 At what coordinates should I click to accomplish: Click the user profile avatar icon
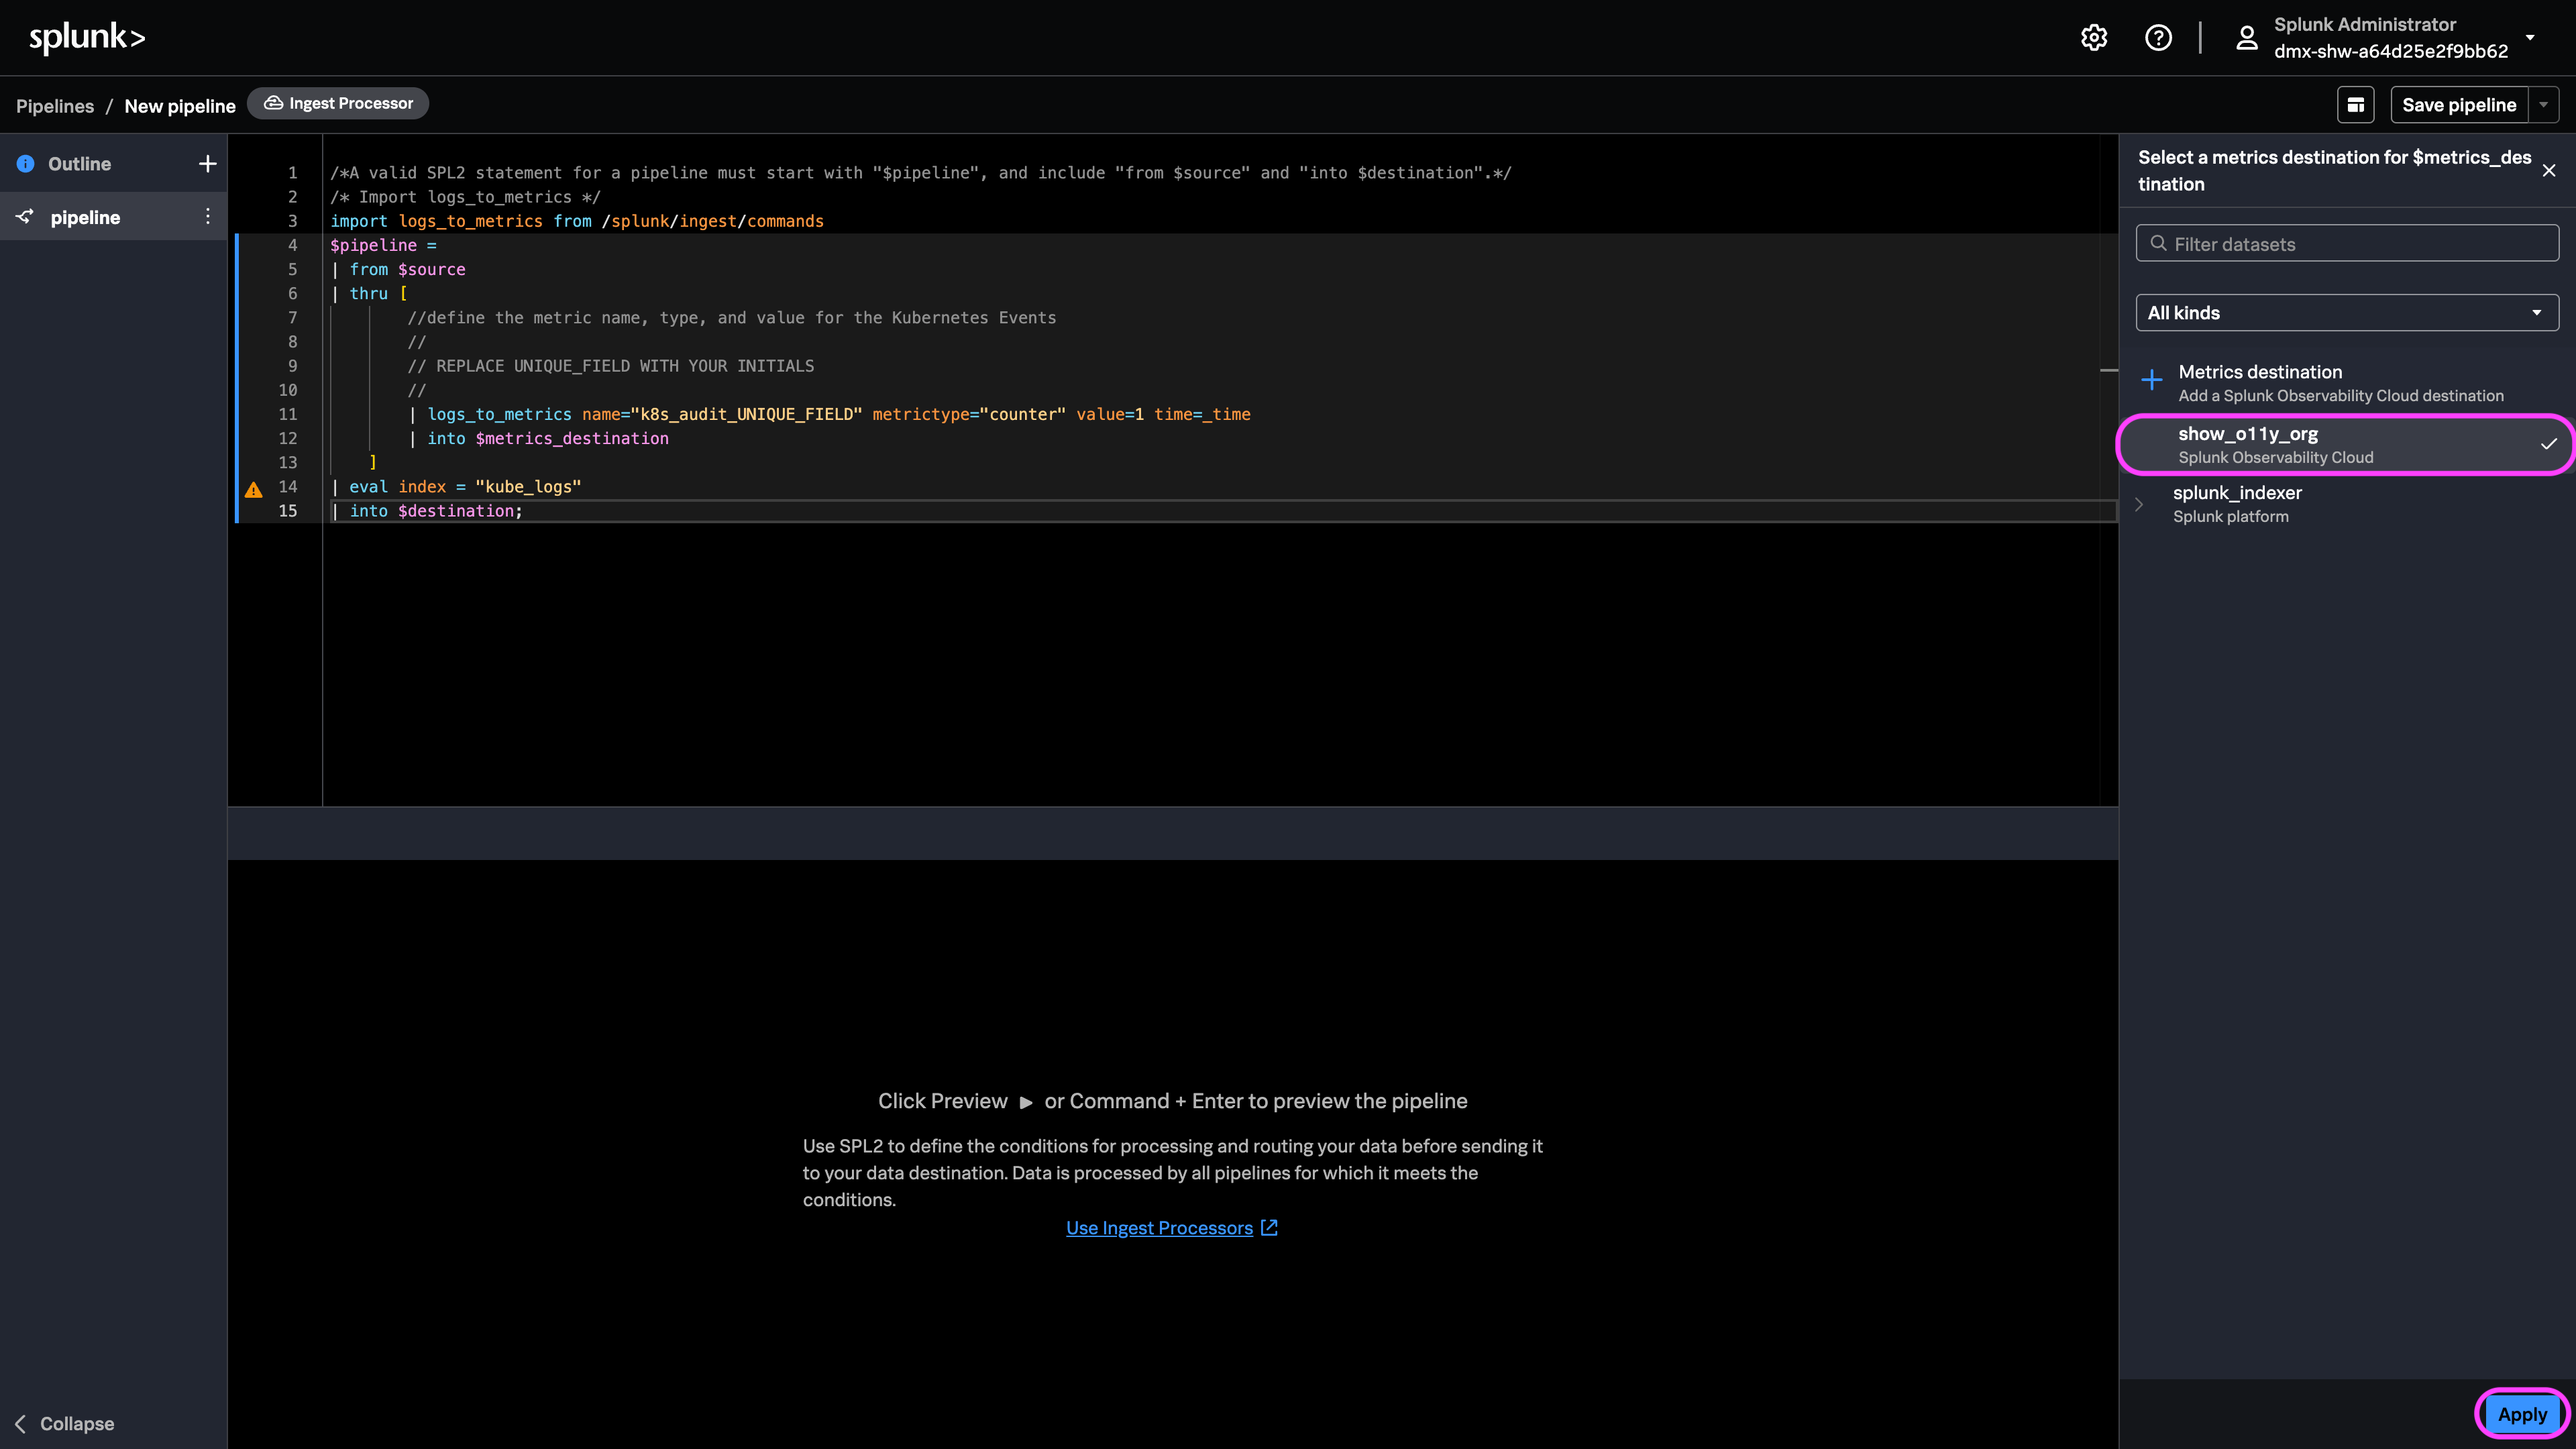tap(2246, 38)
